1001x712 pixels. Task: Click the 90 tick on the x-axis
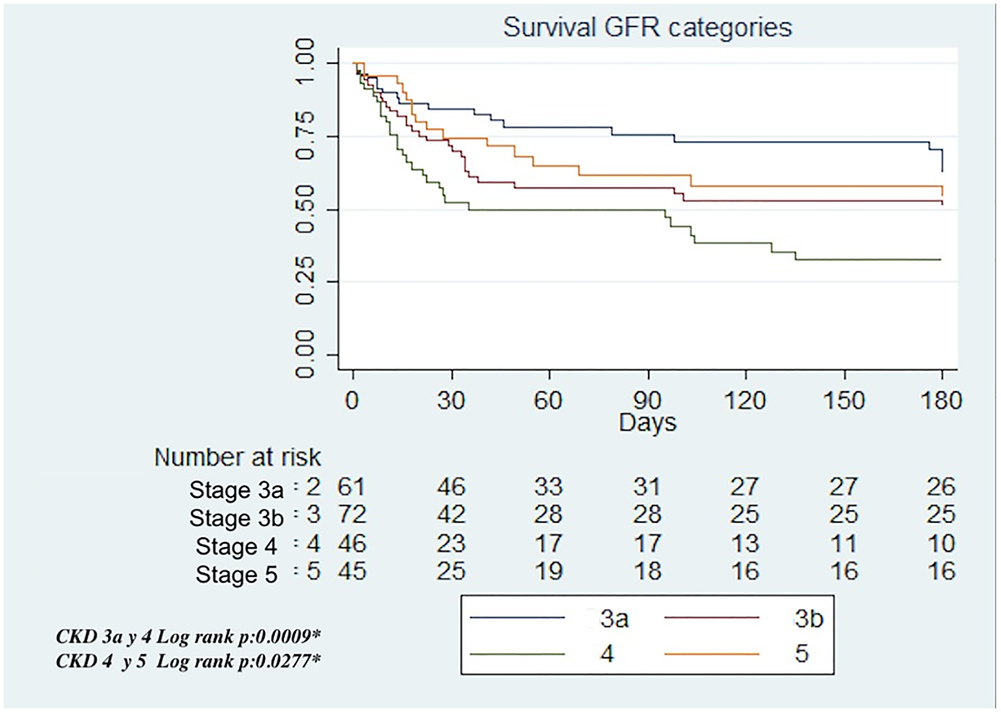647,401
